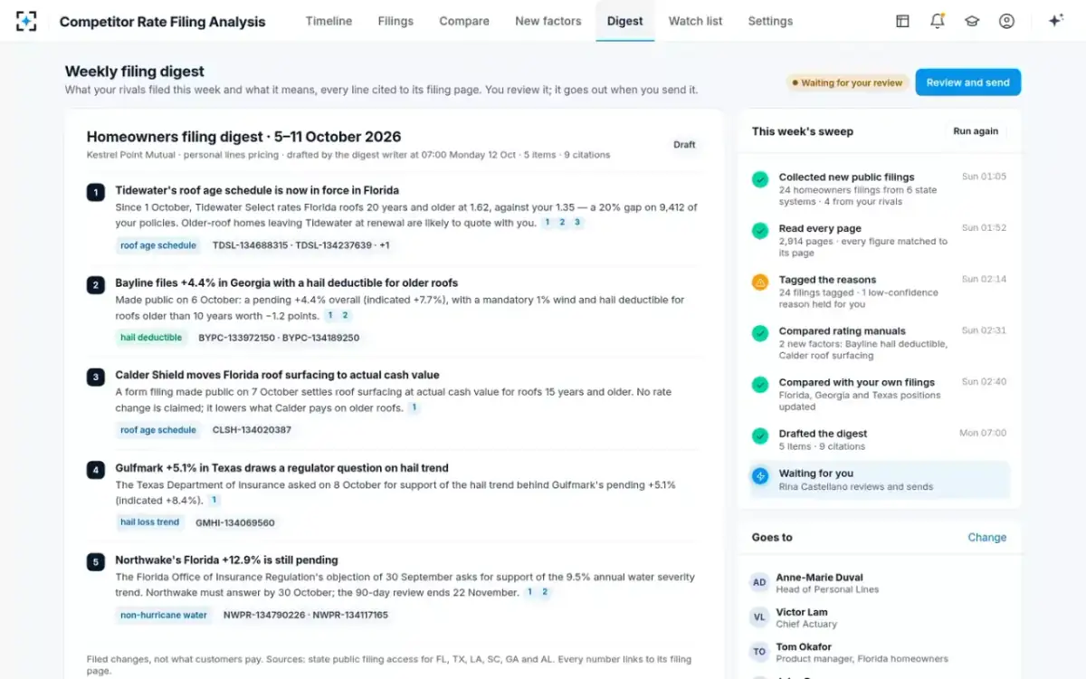Click number badge 2 beside Bayline item

[95, 284]
